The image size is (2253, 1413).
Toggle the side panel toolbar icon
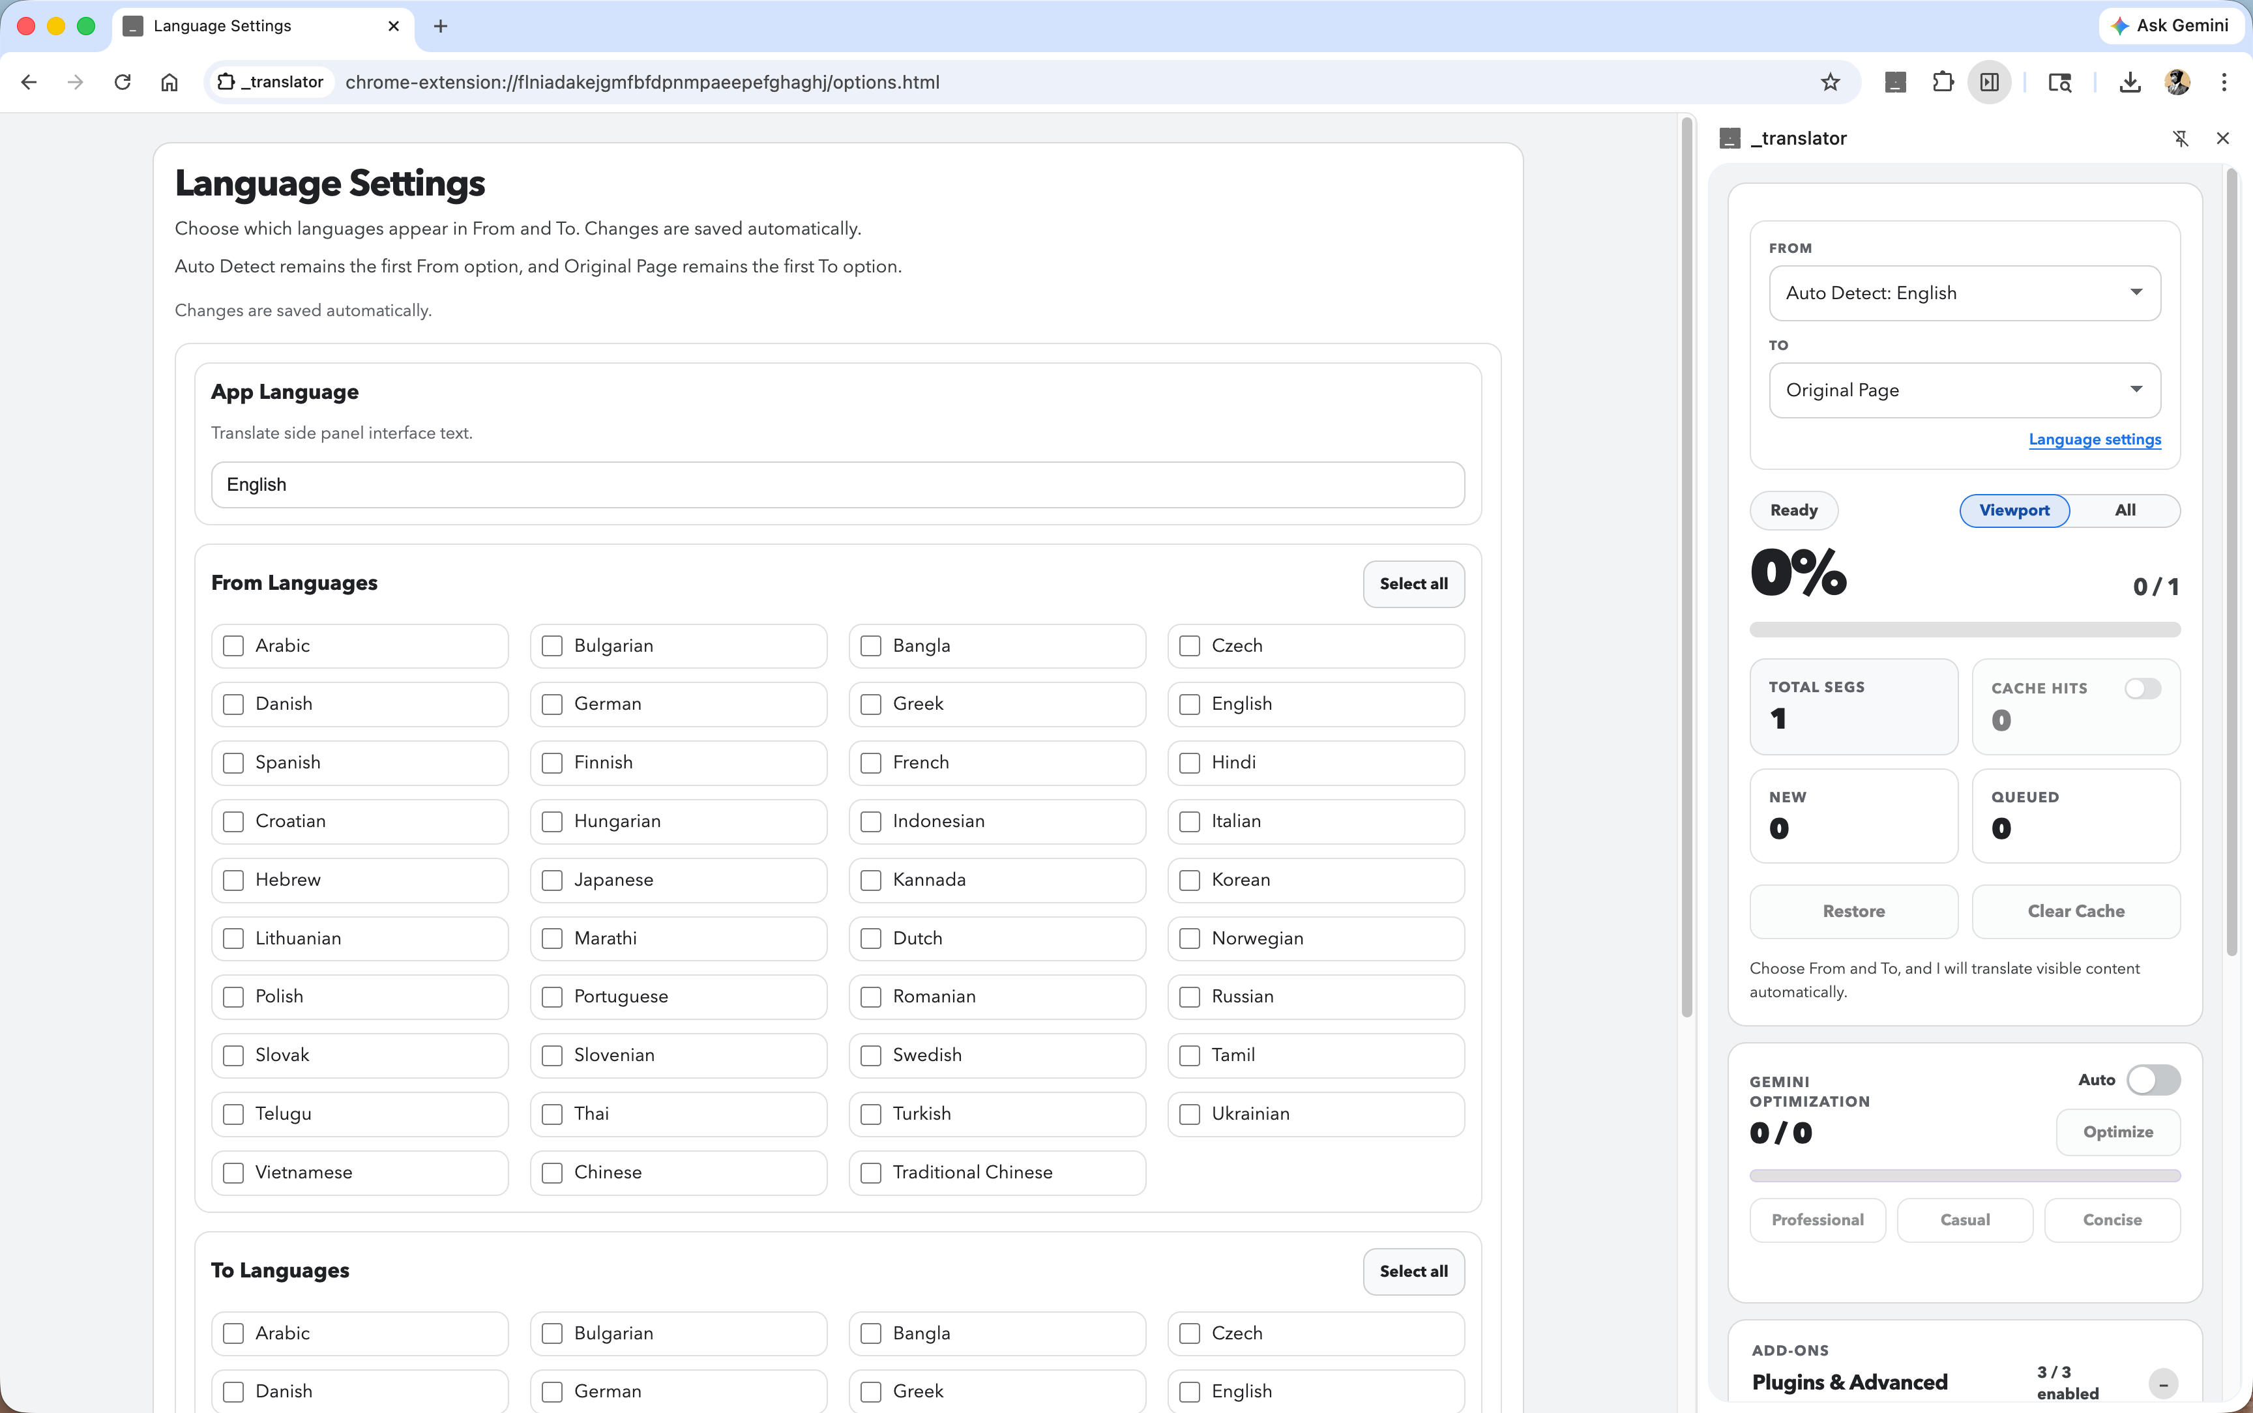pyautogui.click(x=1990, y=82)
